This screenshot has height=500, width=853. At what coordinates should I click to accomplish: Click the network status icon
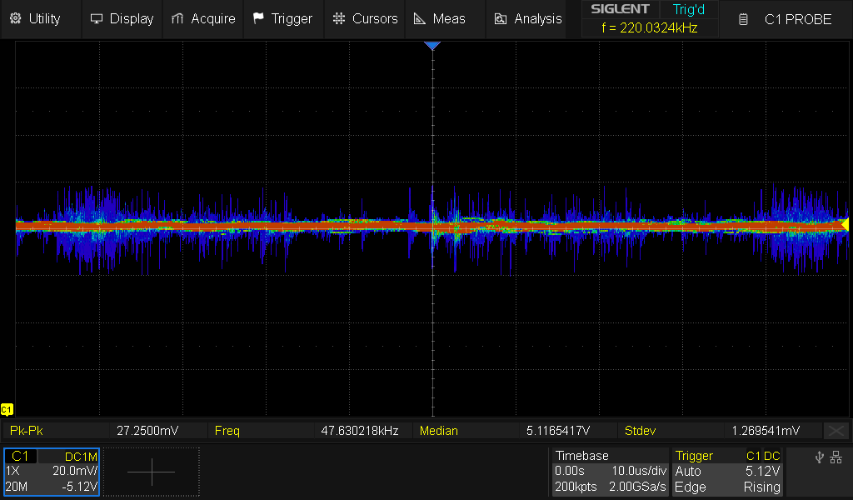pyautogui.click(x=836, y=457)
